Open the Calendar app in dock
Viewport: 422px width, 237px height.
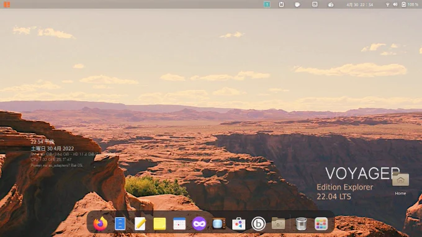tap(179, 224)
